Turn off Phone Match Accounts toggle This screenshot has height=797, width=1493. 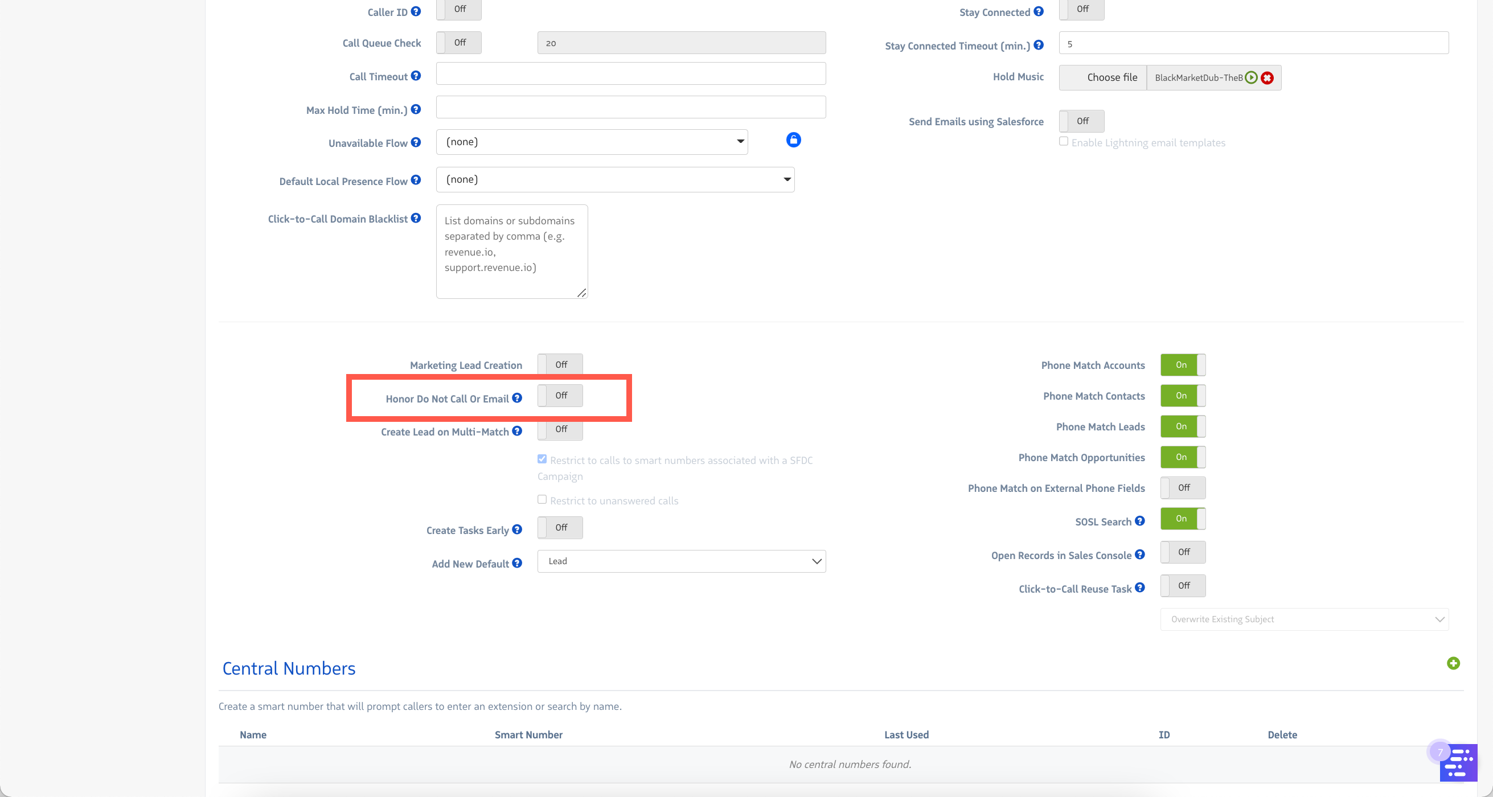click(1182, 365)
